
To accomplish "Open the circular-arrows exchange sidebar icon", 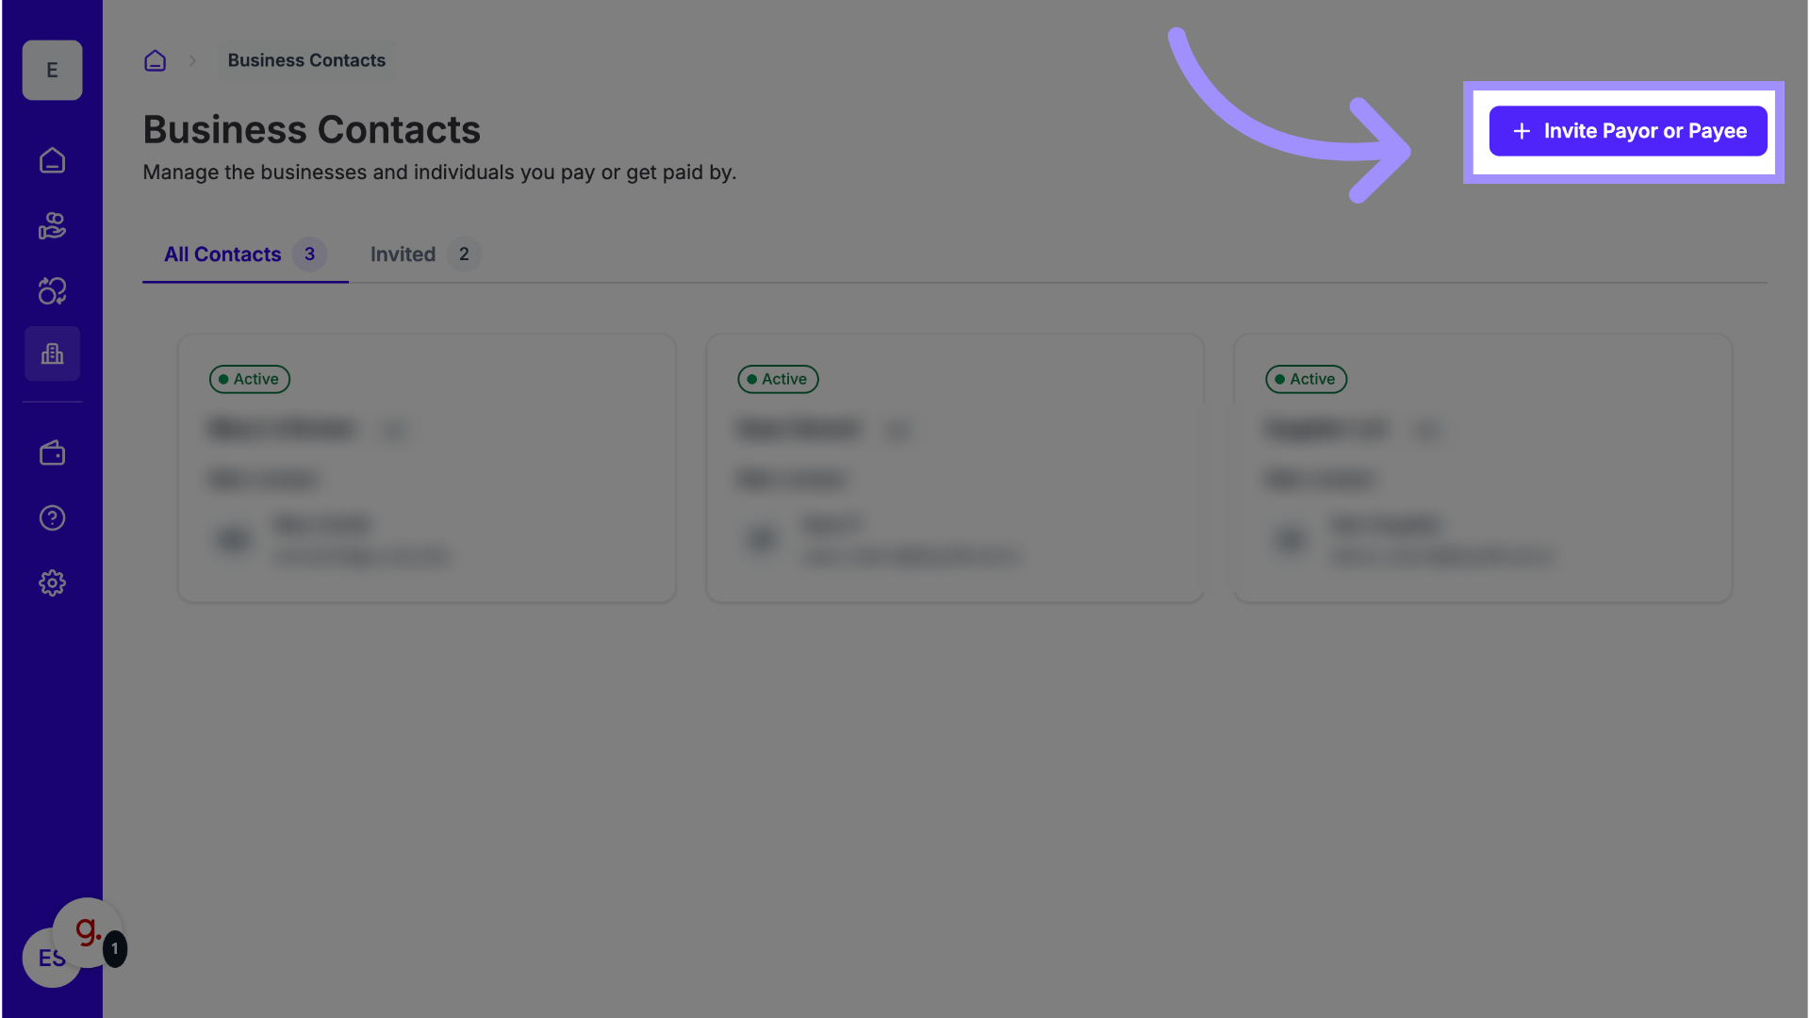I will (x=52, y=290).
